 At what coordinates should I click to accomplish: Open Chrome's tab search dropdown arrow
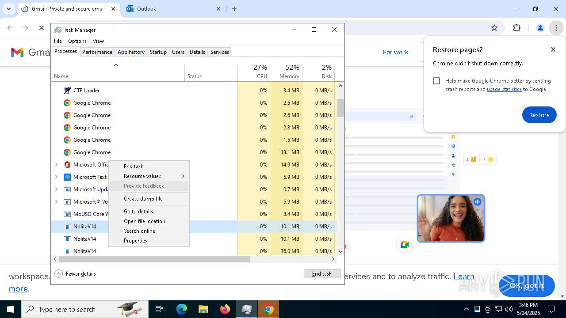point(9,9)
